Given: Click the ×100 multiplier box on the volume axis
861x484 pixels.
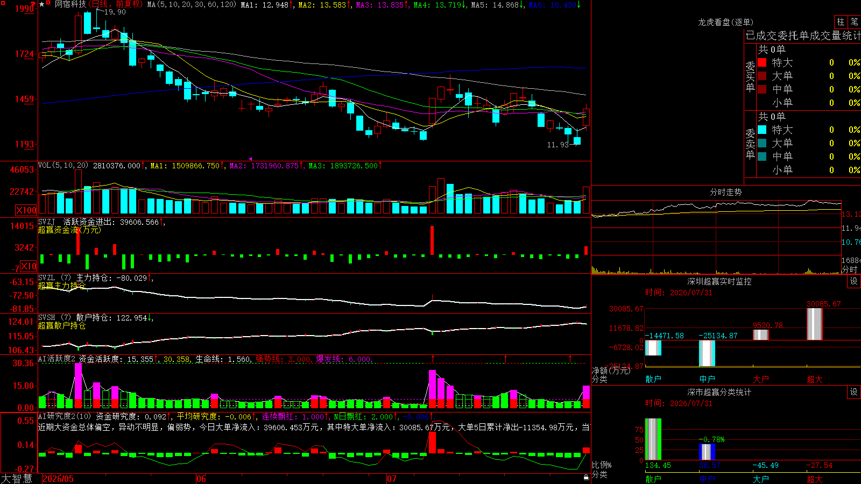Looking at the screenshot, I should tap(26, 210).
